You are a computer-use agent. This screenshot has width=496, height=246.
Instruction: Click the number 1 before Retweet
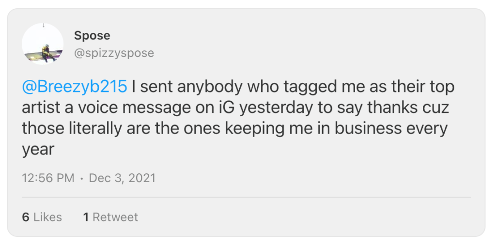click(x=86, y=217)
